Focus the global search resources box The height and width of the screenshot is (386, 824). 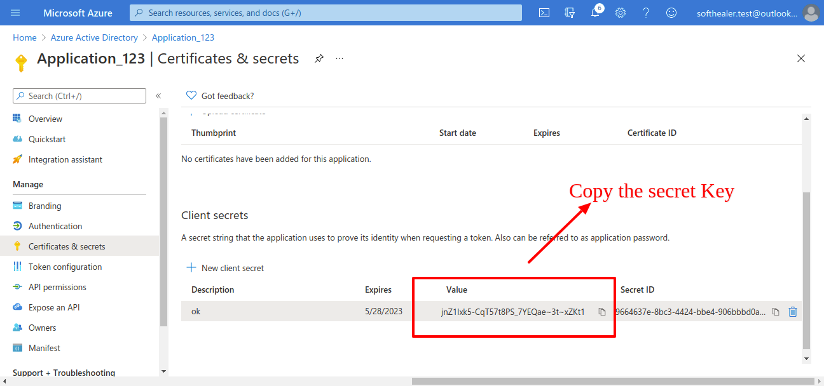click(x=326, y=13)
